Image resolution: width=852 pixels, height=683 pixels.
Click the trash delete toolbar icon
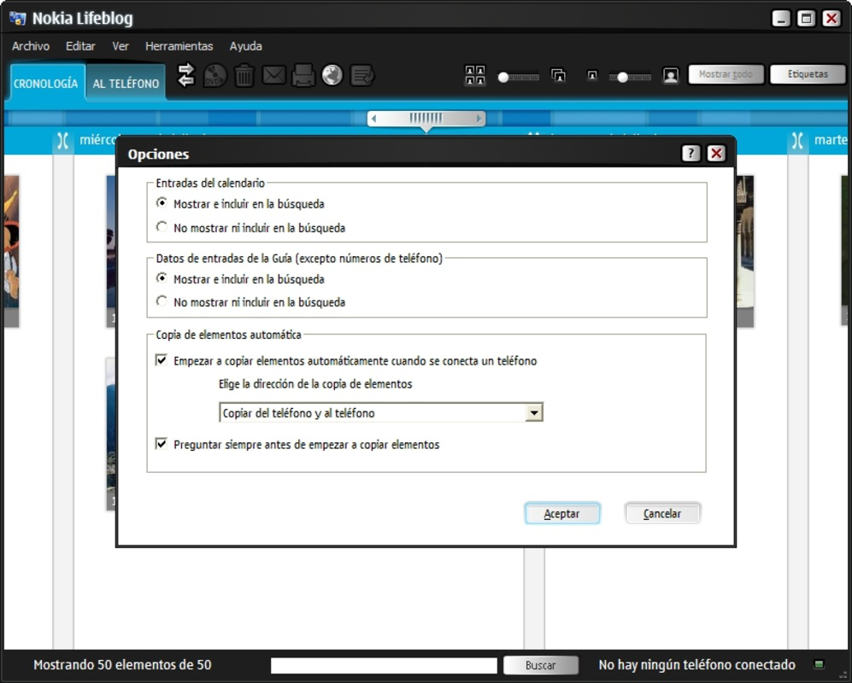[x=244, y=75]
